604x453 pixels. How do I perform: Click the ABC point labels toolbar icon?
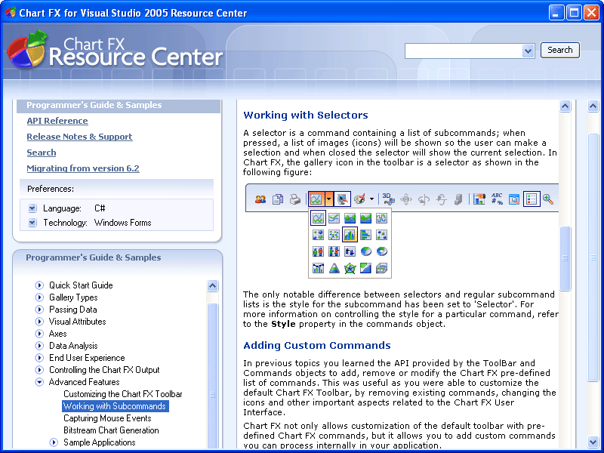[497, 199]
